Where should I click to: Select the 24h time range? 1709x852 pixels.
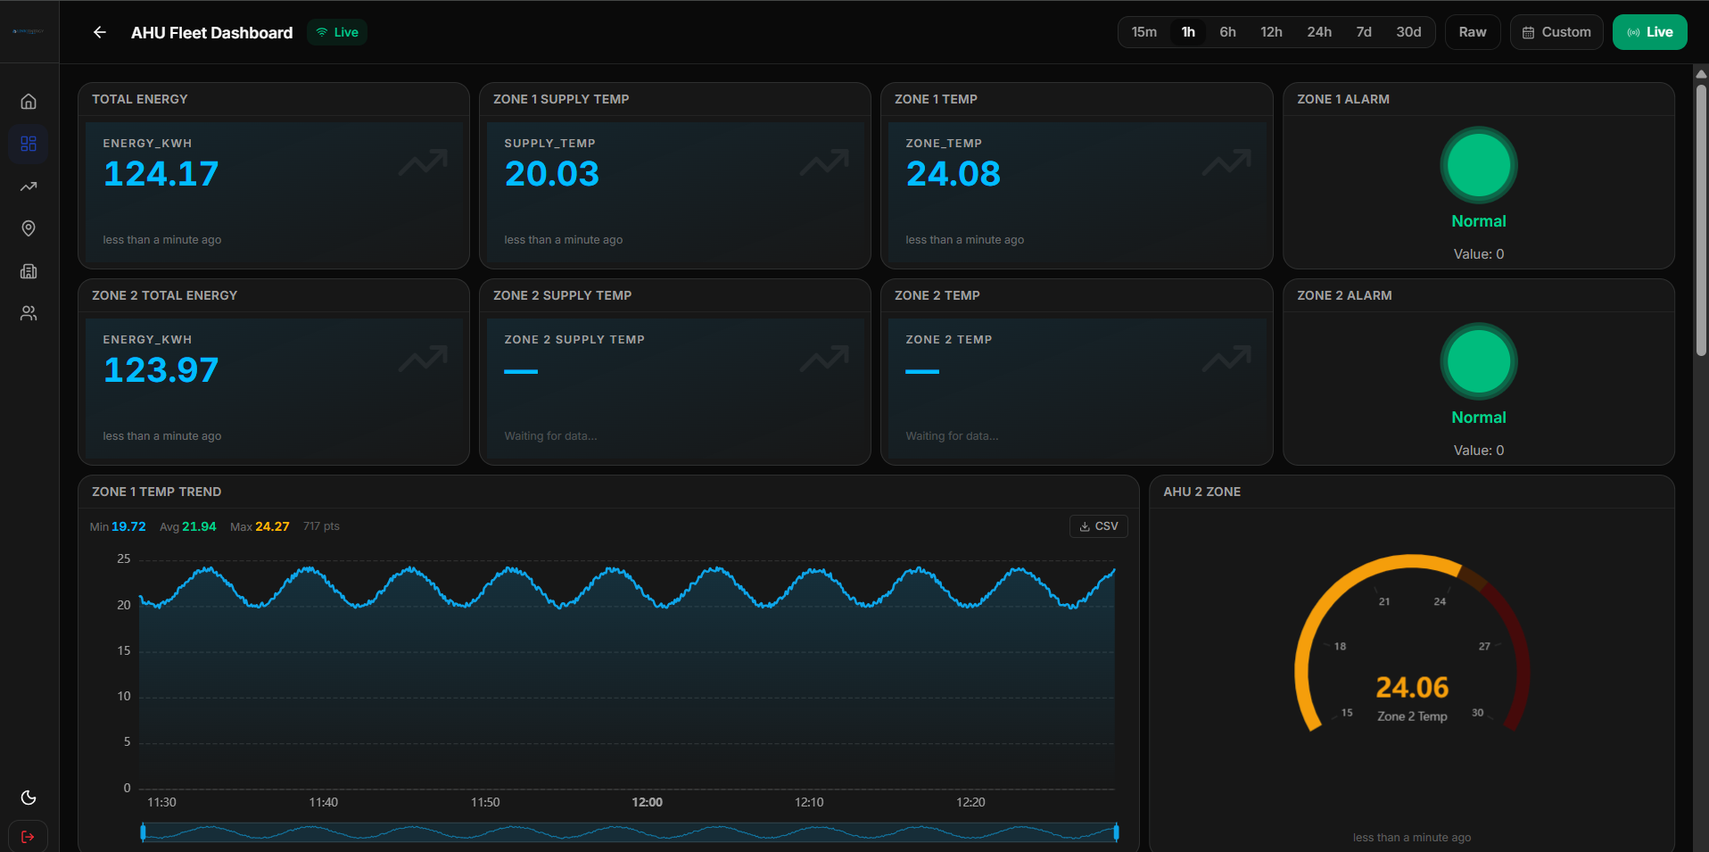point(1319,32)
